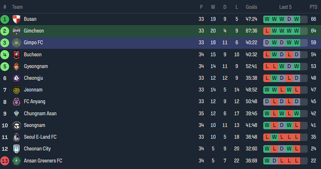Open Seoul E-Land FC team link

pyautogui.click(x=40, y=137)
